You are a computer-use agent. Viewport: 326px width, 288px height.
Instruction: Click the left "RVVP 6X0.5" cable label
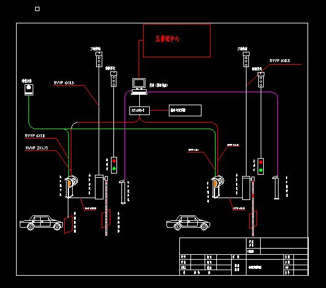[x=64, y=83]
